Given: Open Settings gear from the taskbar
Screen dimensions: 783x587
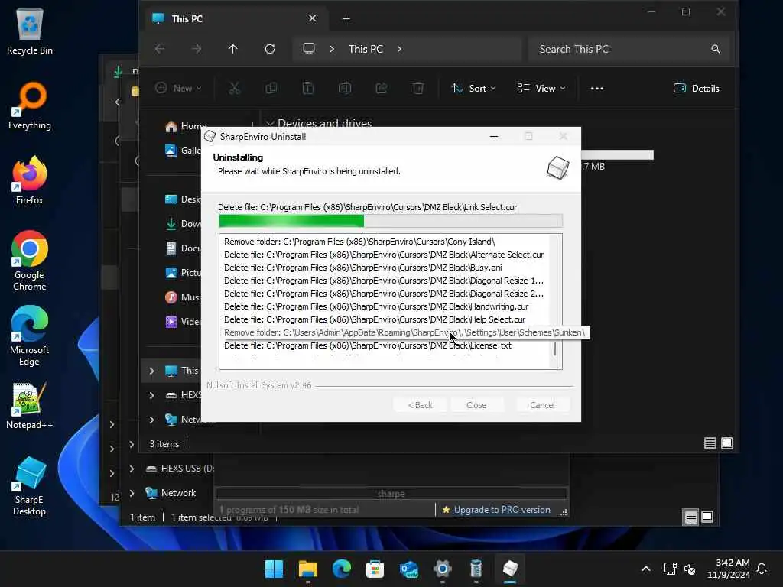Looking at the screenshot, I should pyautogui.click(x=443, y=569).
